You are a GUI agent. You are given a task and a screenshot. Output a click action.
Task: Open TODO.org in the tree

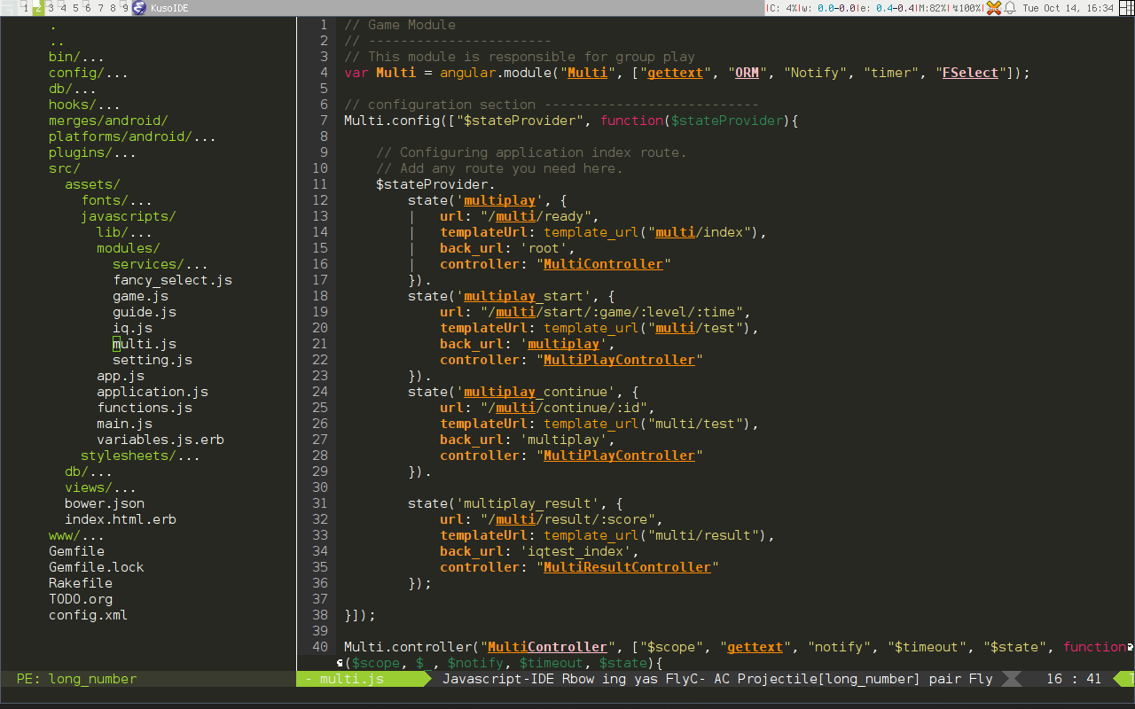point(81,599)
